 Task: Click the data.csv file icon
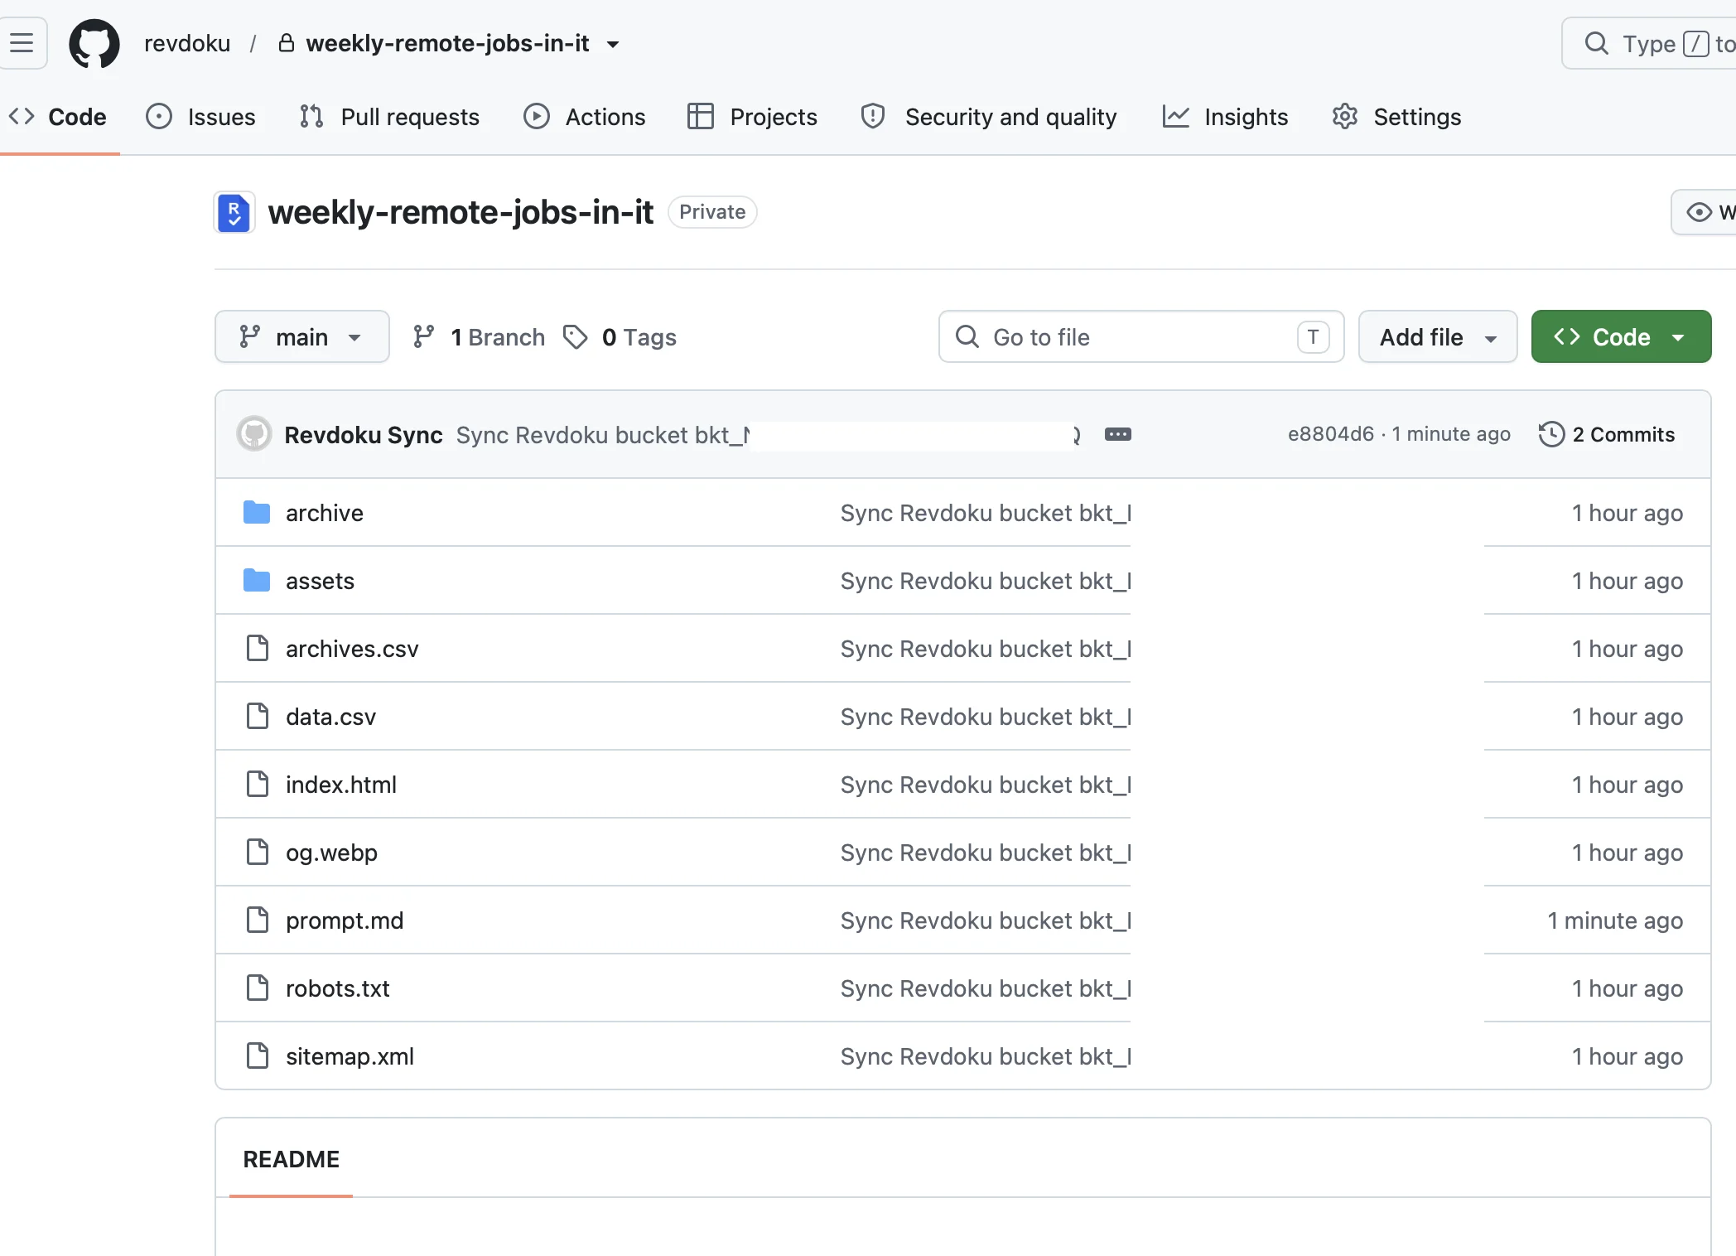click(258, 716)
